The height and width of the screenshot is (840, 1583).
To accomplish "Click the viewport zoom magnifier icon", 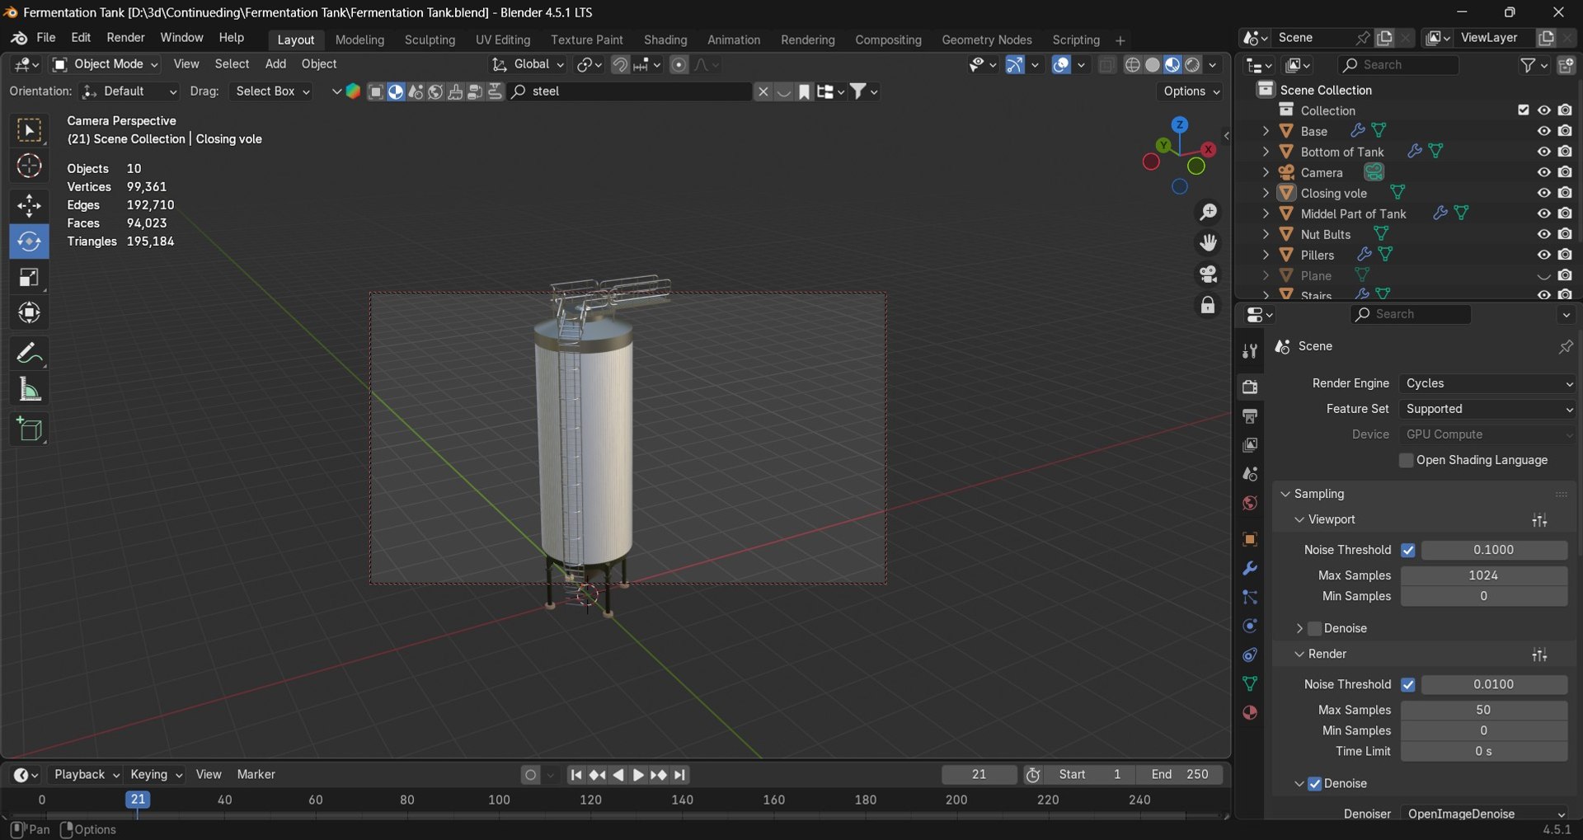I will (x=1208, y=213).
